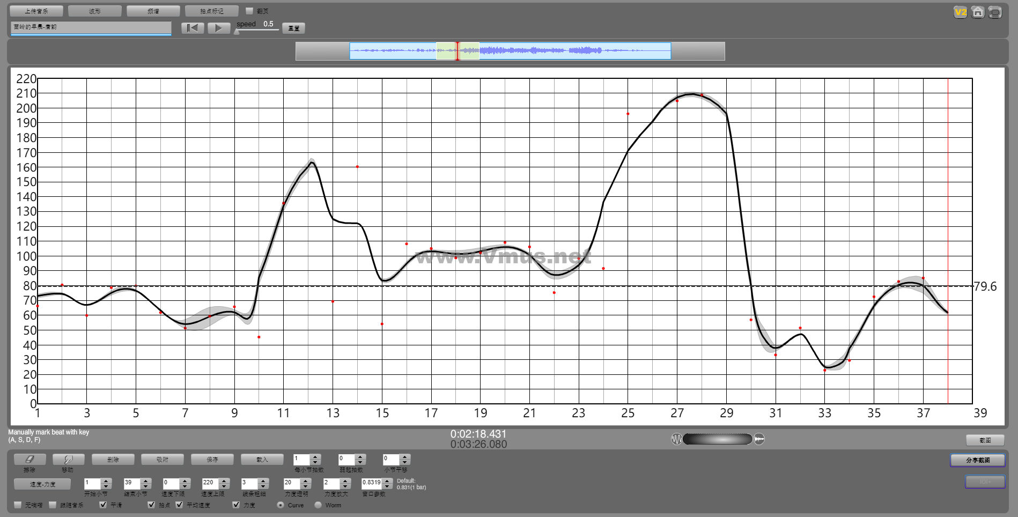Click the waveform icon left of the zoom bar
This screenshot has height=517, width=1018.
point(676,439)
